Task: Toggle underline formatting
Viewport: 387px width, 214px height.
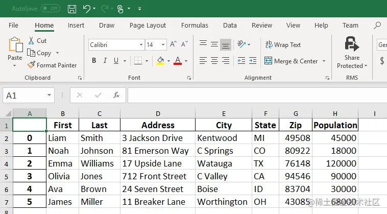Action: pyautogui.click(x=116, y=60)
